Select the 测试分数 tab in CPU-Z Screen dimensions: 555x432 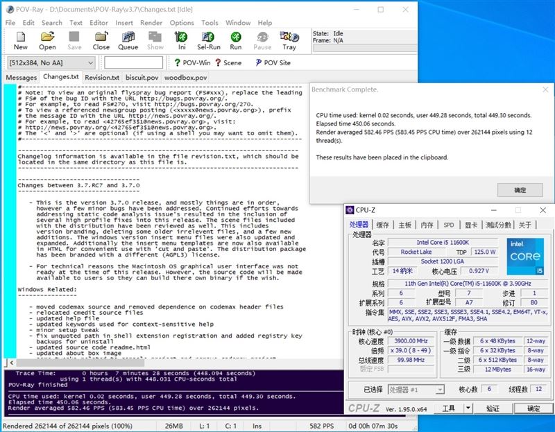[498, 225]
